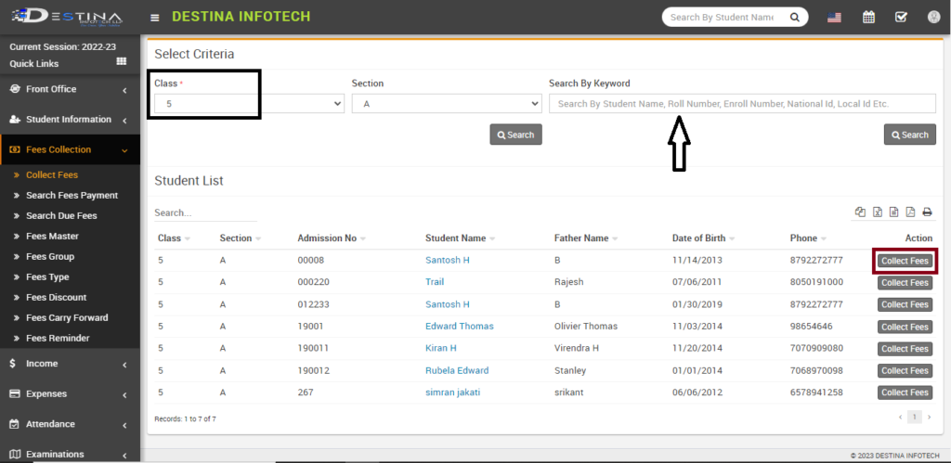951x463 pixels.
Task: Open the Quick Links grid icon
Action: tap(121, 61)
